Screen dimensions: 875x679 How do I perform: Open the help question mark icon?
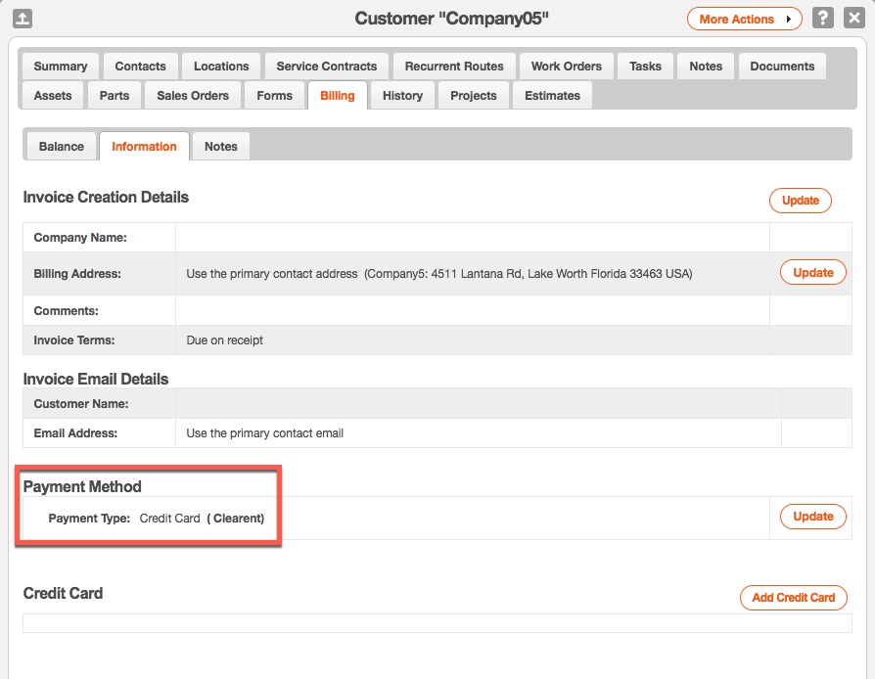point(823,19)
